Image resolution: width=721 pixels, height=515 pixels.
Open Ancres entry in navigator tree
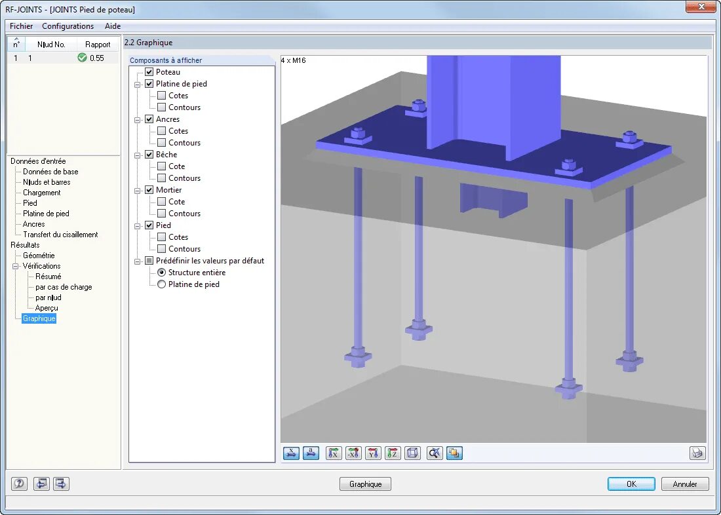[34, 224]
